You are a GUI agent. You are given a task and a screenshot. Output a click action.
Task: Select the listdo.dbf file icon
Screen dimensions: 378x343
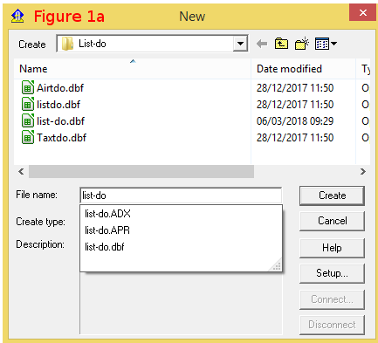tap(28, 104)
